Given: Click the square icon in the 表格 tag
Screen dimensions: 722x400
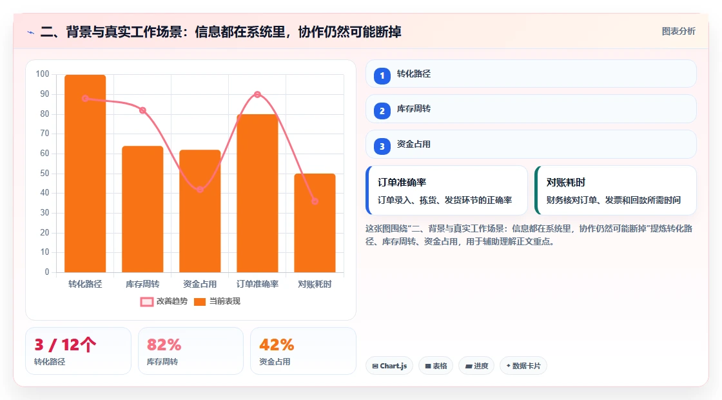Looking at the screenshot, I should [428, 366].
